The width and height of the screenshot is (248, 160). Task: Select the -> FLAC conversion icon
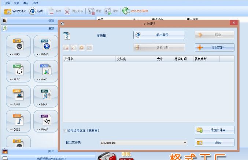18,71
